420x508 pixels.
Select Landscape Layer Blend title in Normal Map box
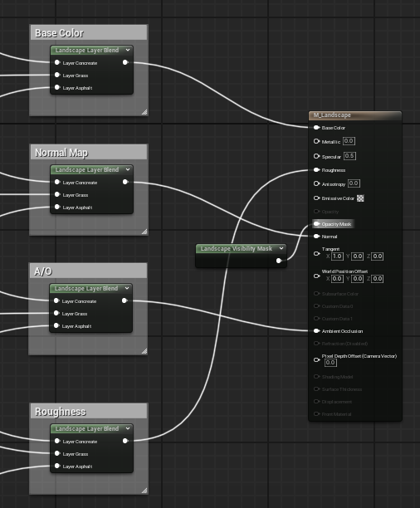(x=87, y=170)
